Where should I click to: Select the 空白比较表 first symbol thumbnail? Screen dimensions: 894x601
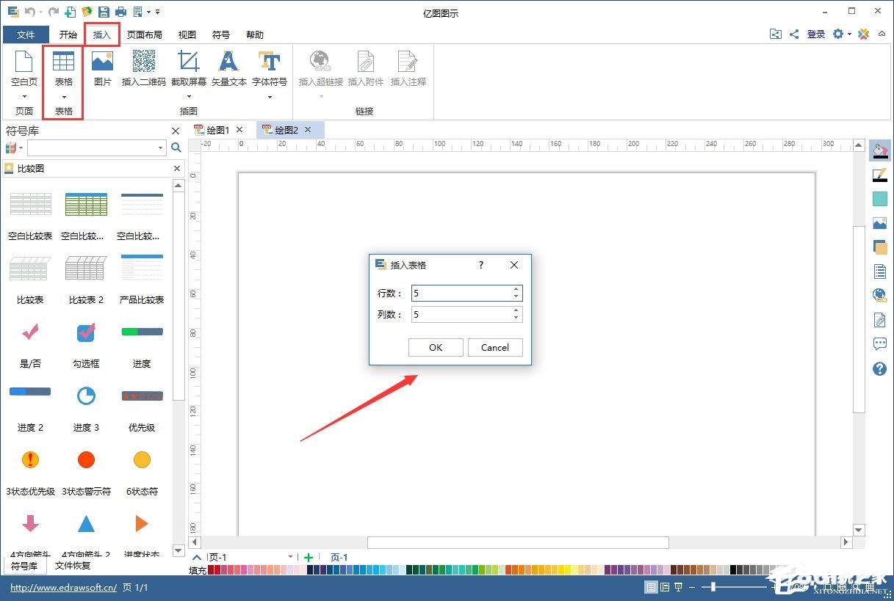click(x=30, y=204)
